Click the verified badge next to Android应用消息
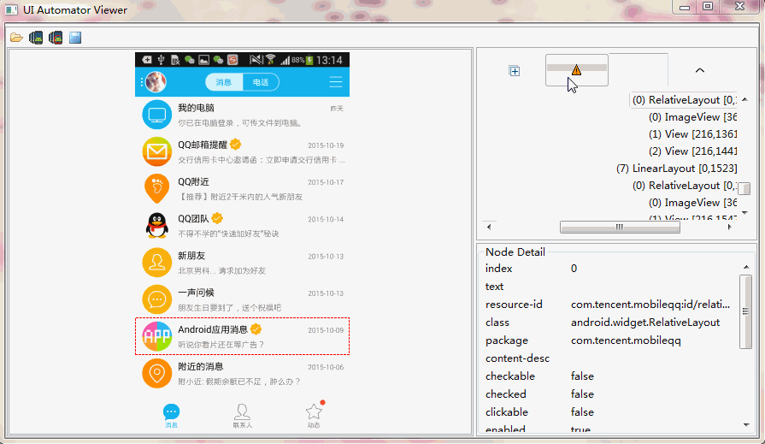Image resolution: width=765 pixels, height=444 pixels. click(256, 329)
